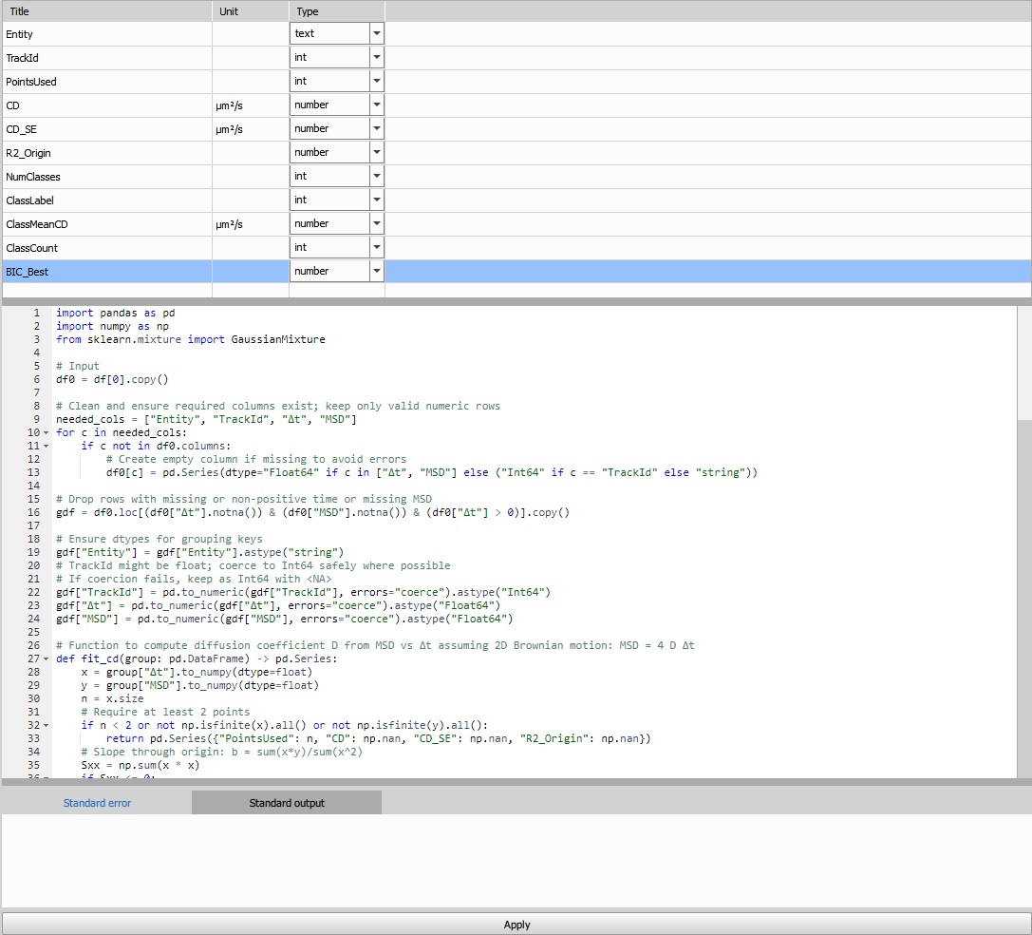
Task: Click the Apply button
Action: [516, 925]
